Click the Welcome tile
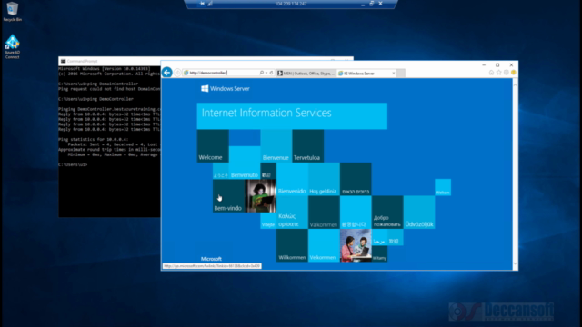Image resolution: width=582 pixels, height=327 pixels. click(x=213, y=146)
